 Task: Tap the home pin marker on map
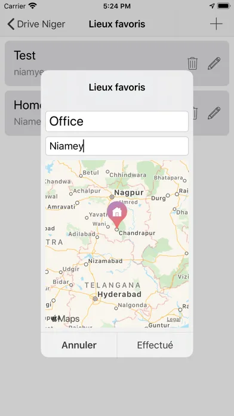tap(117, 215)
